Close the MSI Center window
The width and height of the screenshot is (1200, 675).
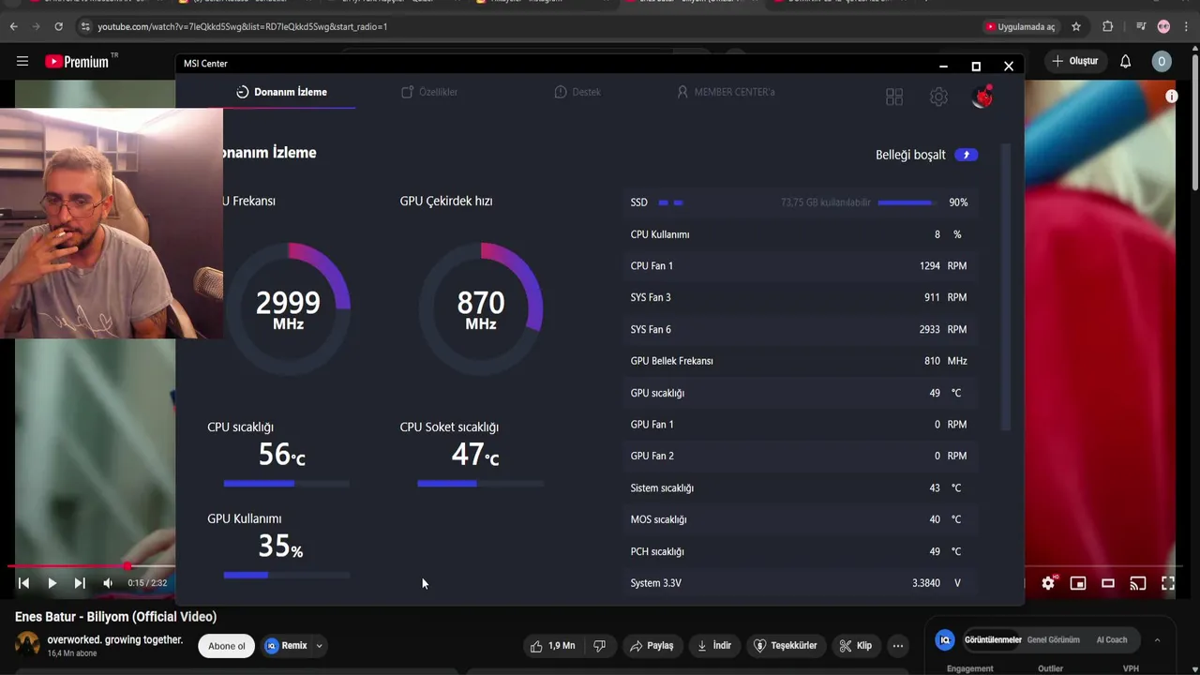(x=1009, y=66)
